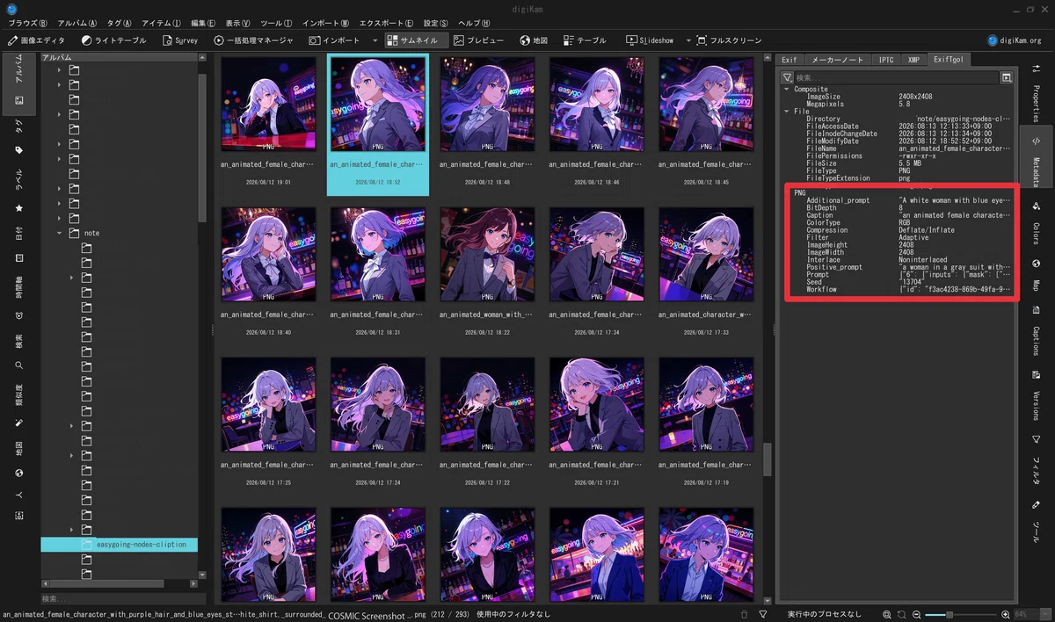This screenshot has height=622, width=1055.
Task: Open the Map right sidebar panel
Action: pos(1037,276)
